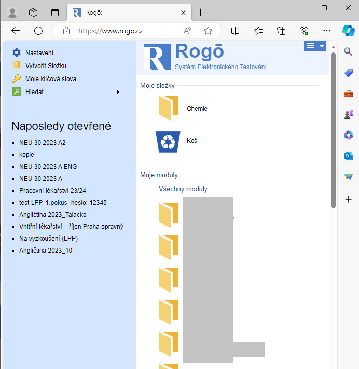Click Nastavení menu label

coord(39,52)
